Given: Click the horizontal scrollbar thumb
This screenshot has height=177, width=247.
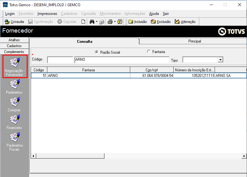Looking at the screenshot, I should [x=70, y=156].
